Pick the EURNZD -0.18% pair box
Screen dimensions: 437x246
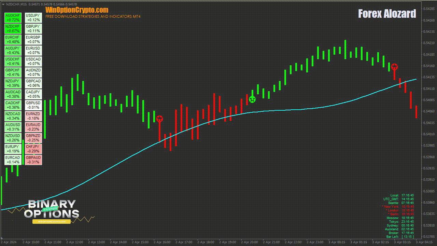tap(33, 116)
